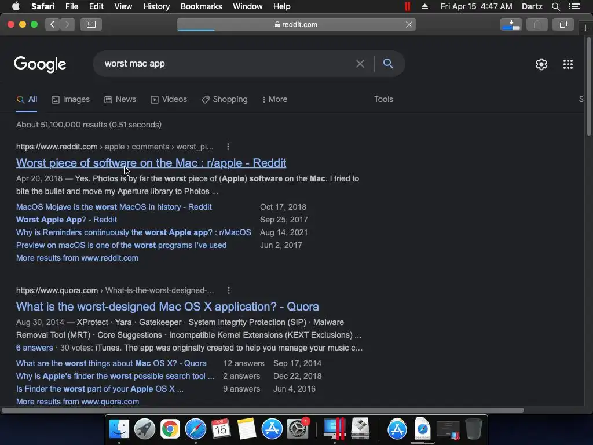Open Notes from the Dock

click(247, 429)
